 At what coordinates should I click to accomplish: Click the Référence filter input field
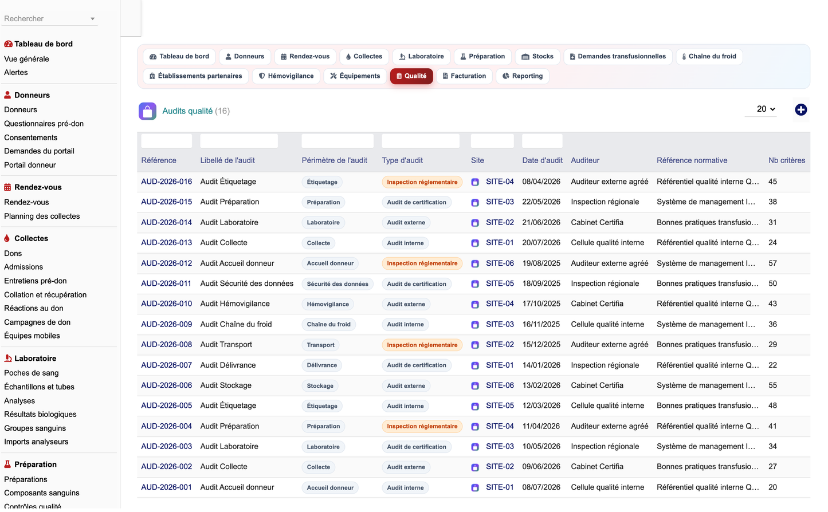(167, 141)
